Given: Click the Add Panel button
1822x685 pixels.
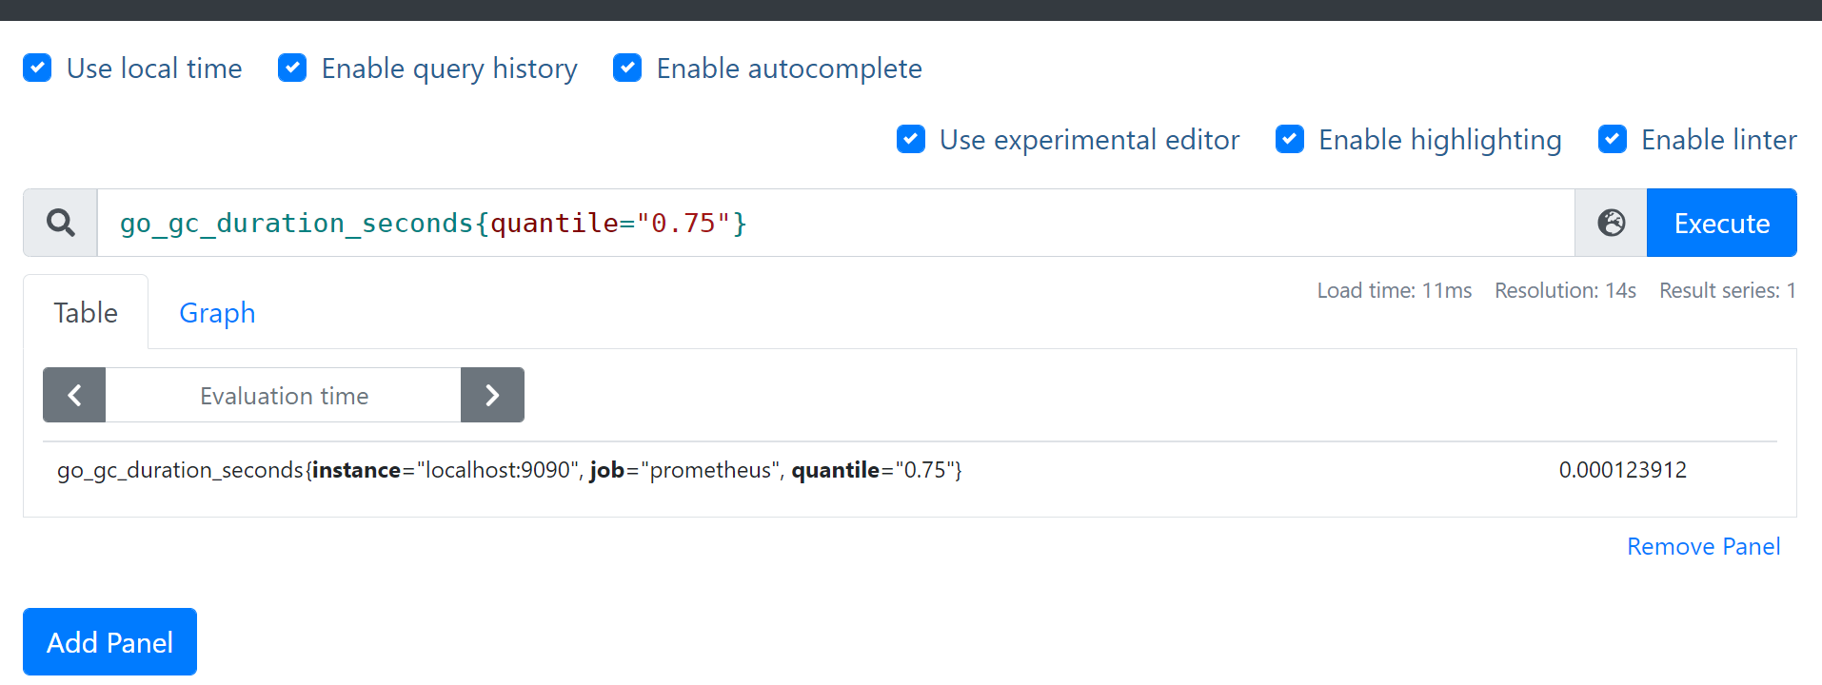Looking at the screenshot, I should coord(109,642).
